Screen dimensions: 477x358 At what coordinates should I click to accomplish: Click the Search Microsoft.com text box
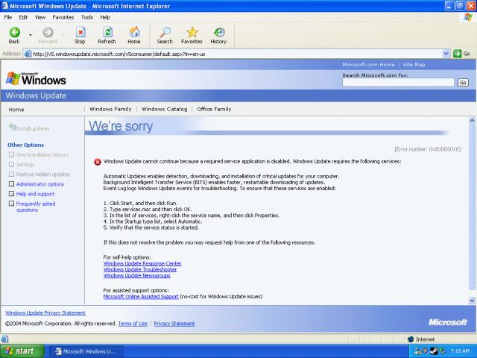(x=398, y=82)
